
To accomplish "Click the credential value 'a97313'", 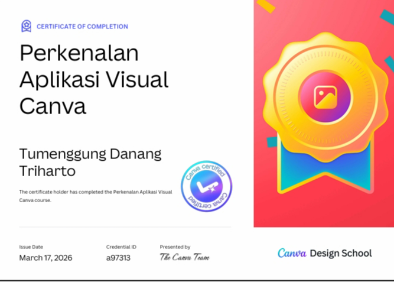I will pos(118,258).
